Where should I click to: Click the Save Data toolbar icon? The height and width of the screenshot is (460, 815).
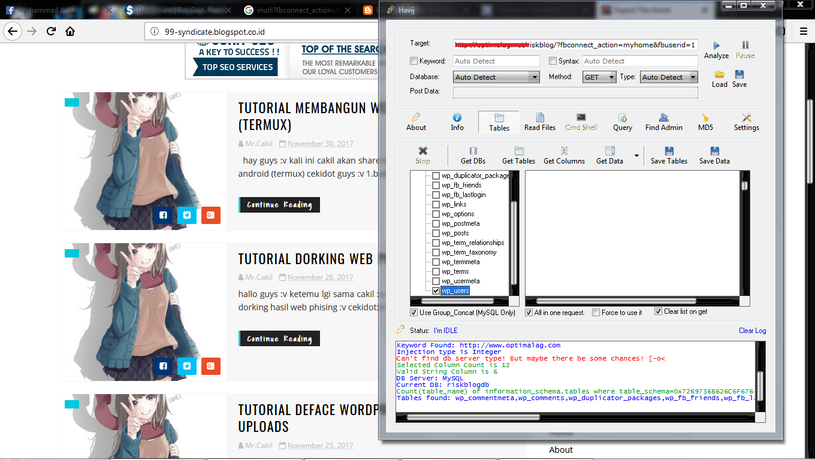point(715,151)
